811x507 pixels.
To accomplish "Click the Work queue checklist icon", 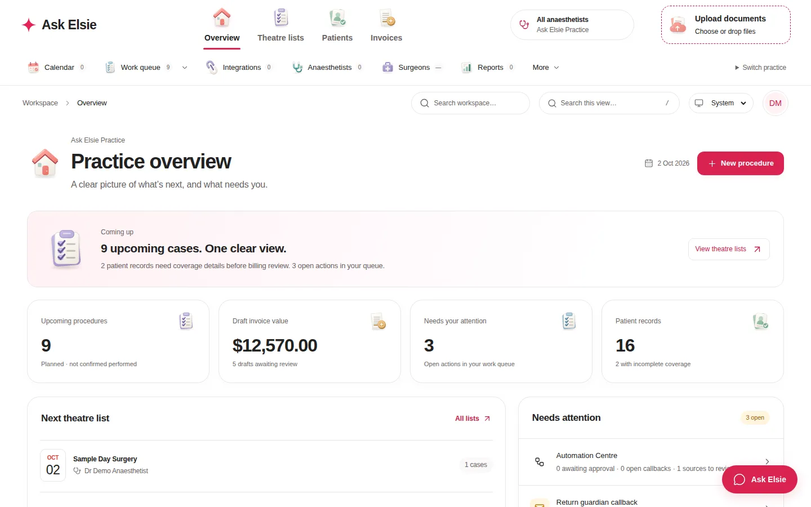I will click(110, 68).
